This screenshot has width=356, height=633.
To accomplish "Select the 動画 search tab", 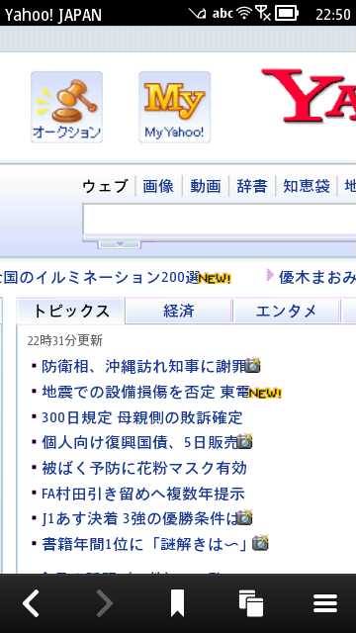I will click(206, 186).
